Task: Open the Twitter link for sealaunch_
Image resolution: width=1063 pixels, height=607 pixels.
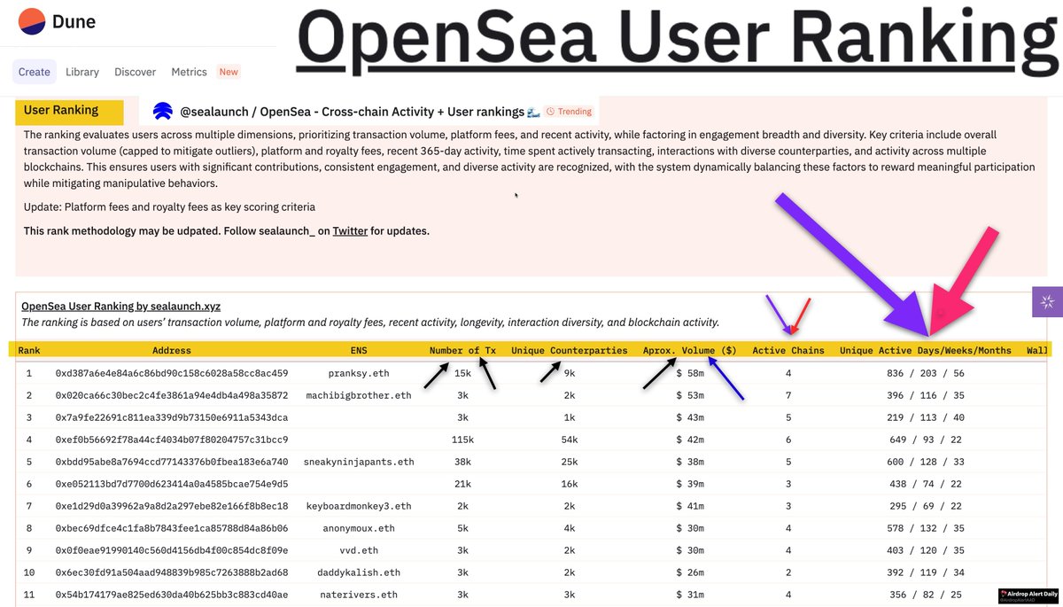Action: tap(350, 230)
